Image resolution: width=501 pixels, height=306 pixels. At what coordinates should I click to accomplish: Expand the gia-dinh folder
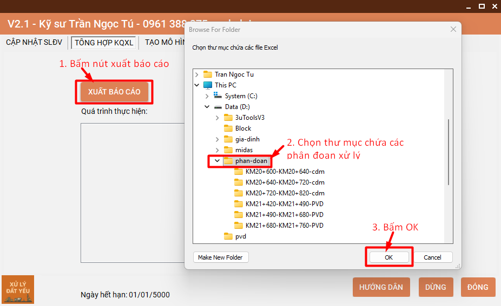click(217, 139)
